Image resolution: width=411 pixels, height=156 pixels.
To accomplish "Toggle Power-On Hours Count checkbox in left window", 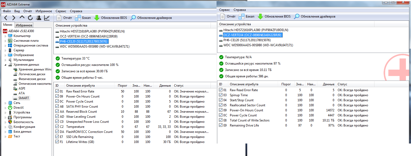I will [57, 96].
